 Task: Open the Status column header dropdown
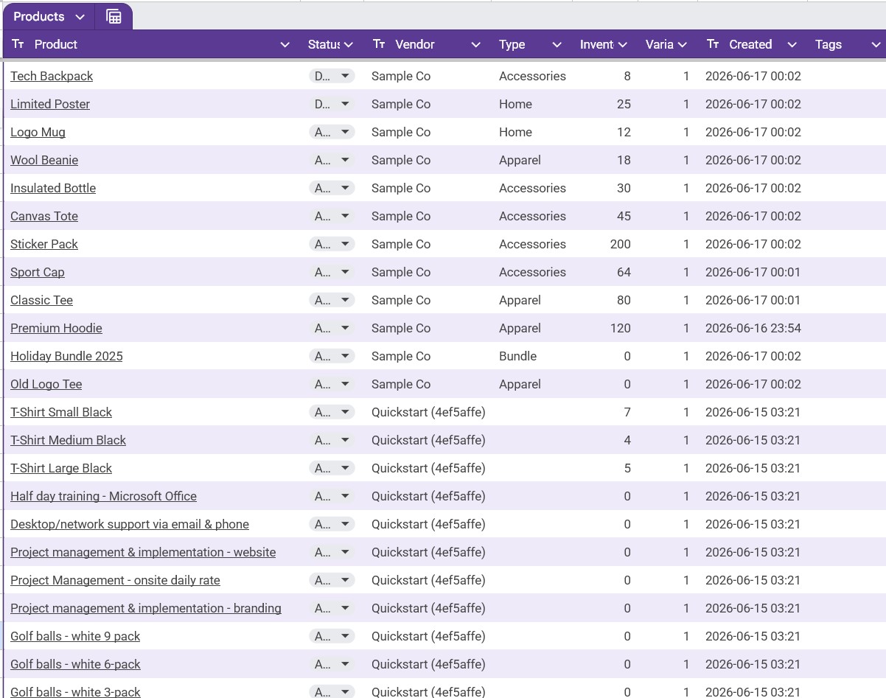point(349,45)
